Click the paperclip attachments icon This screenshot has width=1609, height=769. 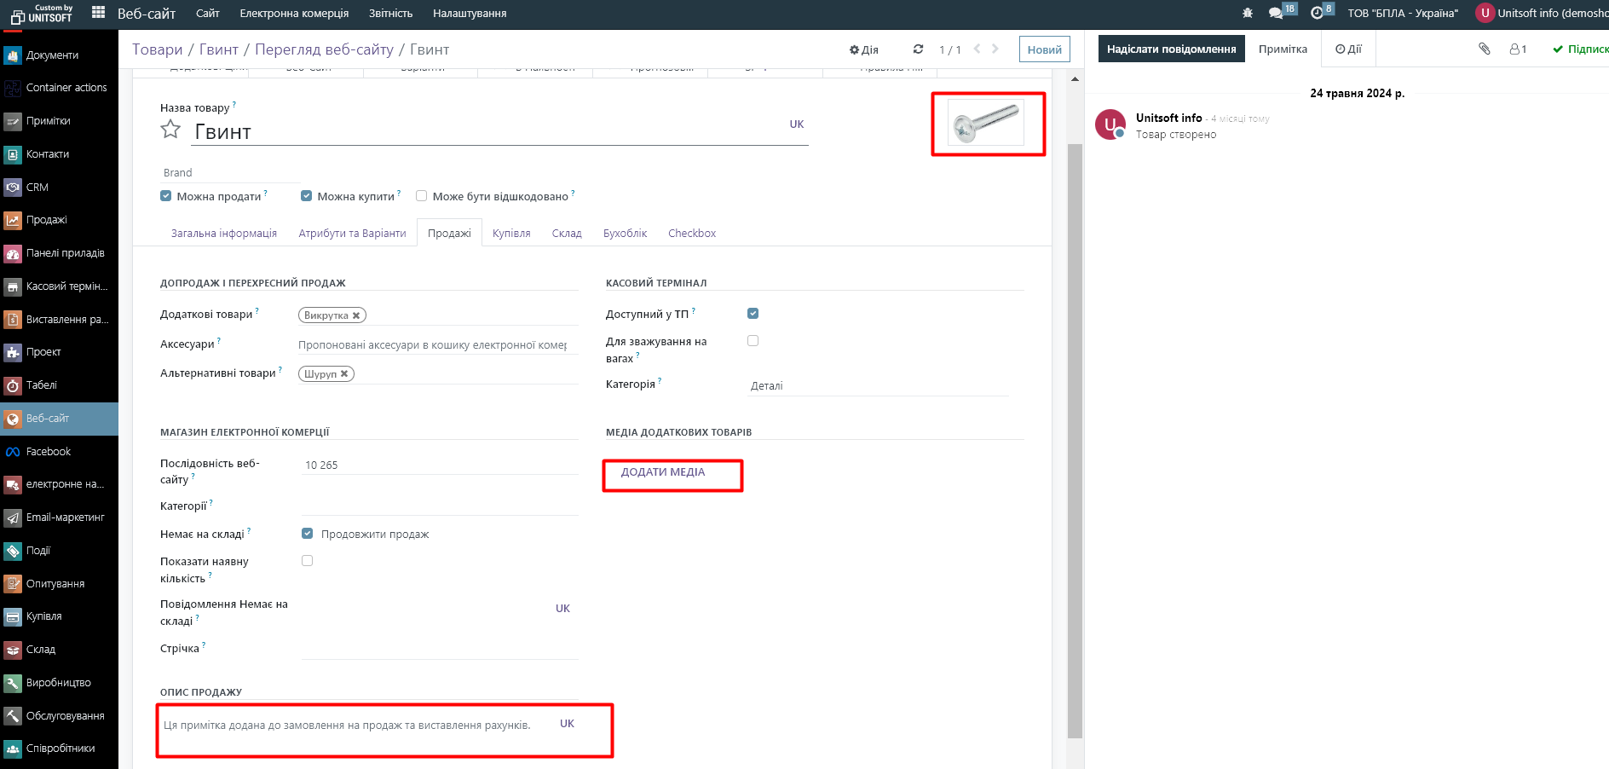pos(1485,49)
